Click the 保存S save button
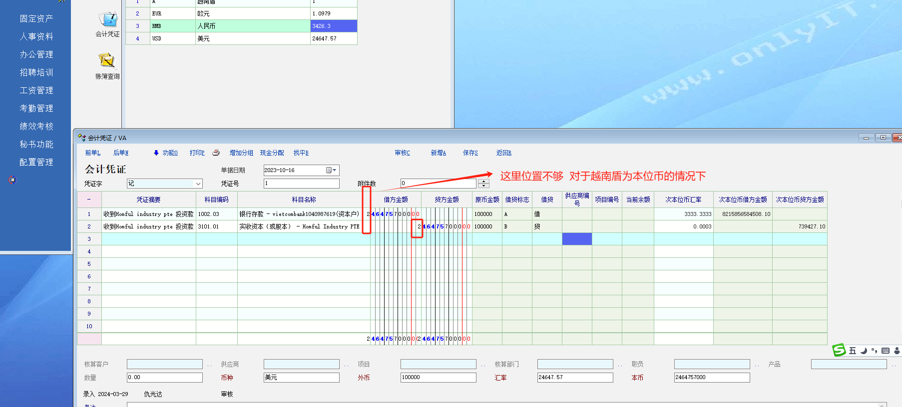902x407 pixels. coord(470,153)
